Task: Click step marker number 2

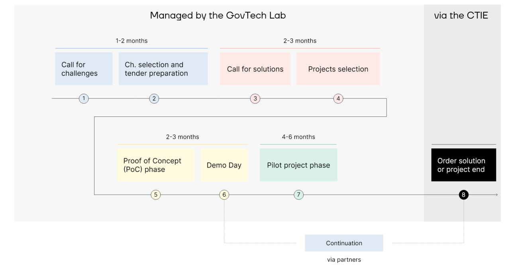Action: pyautogui.click(x=154, y=99)
